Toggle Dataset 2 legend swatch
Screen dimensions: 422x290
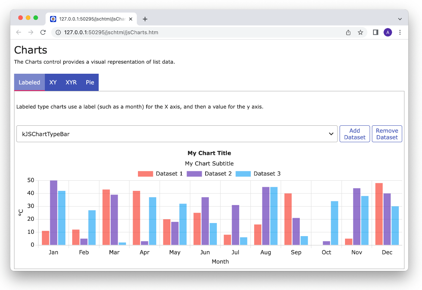(x=194, y=174)
